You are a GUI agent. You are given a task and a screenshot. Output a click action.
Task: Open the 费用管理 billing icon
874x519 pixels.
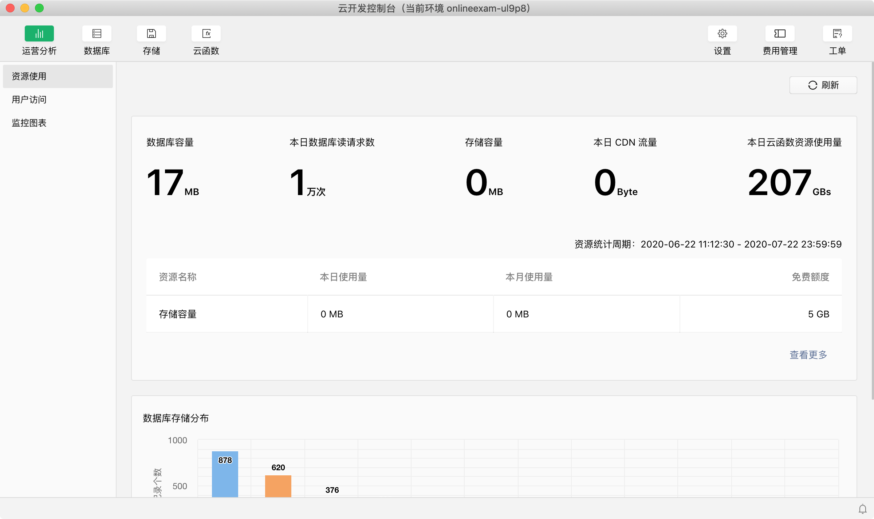pyautogui.click(x=780, y=34)
